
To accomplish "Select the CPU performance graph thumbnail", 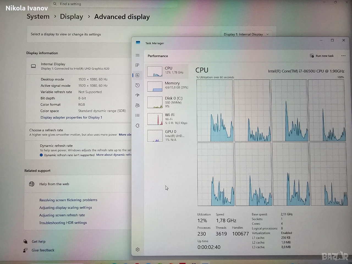I will point(155,71).
